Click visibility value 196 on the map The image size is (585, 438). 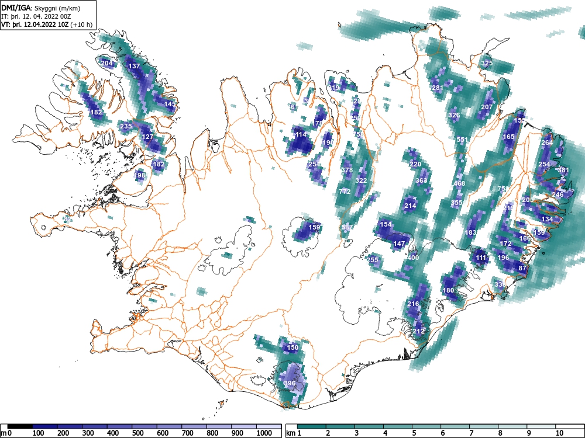point(503,258)
